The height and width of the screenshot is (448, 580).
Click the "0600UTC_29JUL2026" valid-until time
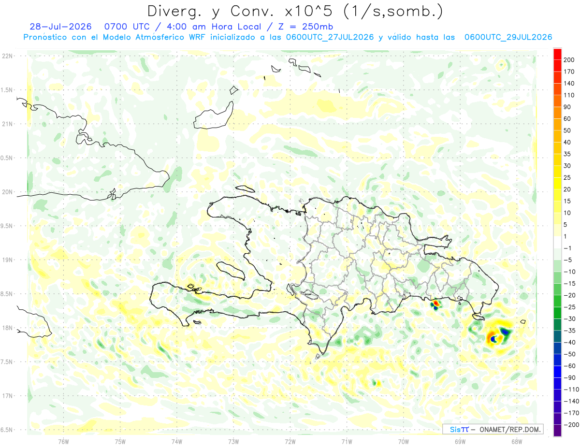pyautogui.click(x=508, y=37)
